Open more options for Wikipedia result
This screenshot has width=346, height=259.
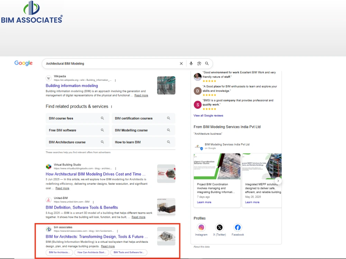(x=116, y=80)
